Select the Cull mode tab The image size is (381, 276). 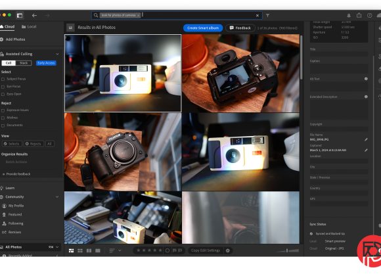[x=9, y=63]
